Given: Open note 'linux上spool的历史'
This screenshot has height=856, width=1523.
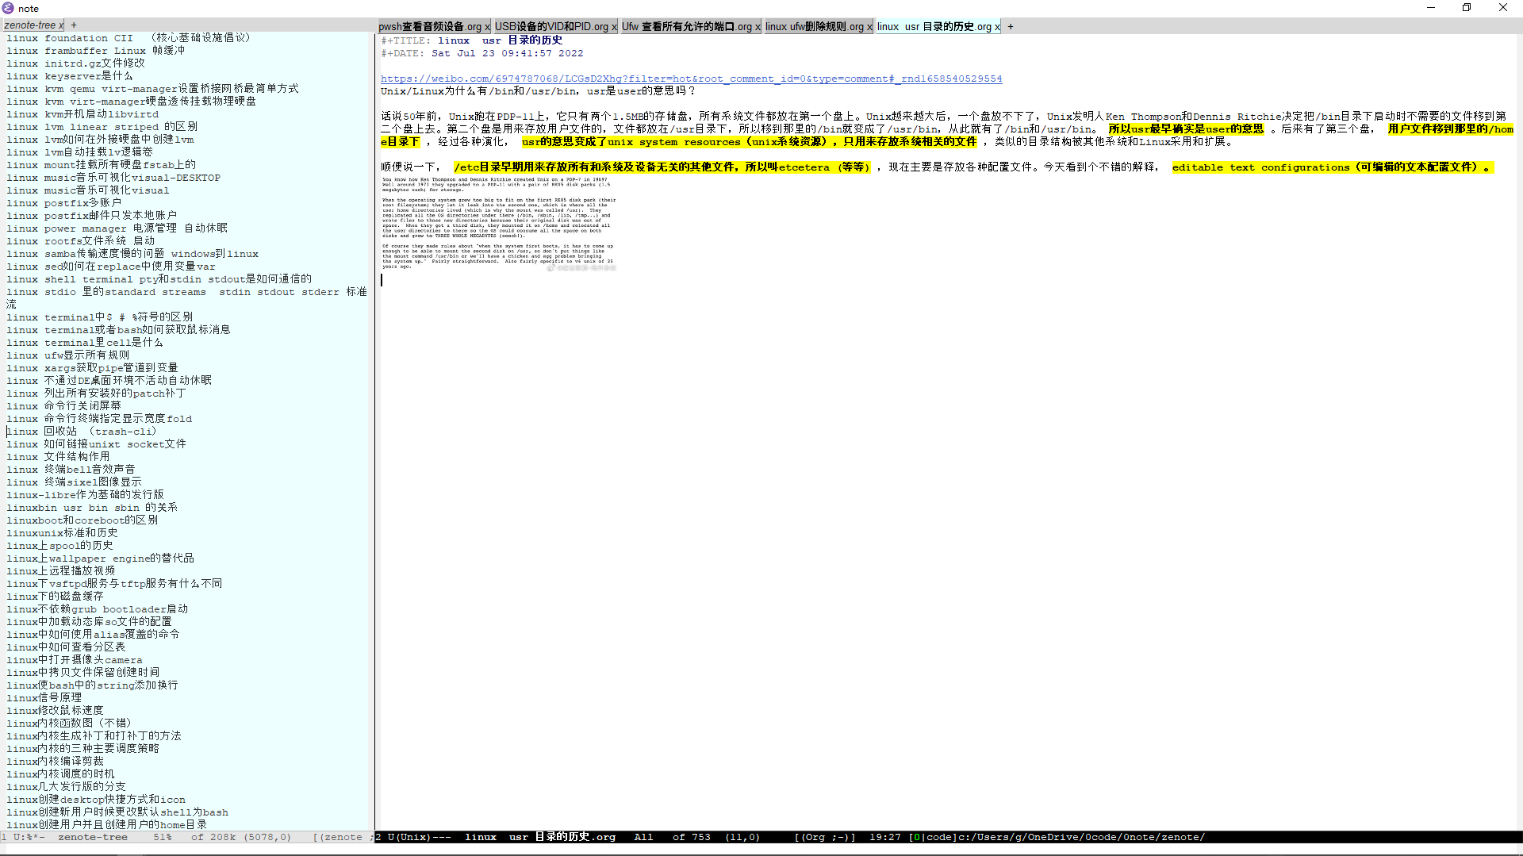Looking at the screenshot, I should tap(59, 546).
